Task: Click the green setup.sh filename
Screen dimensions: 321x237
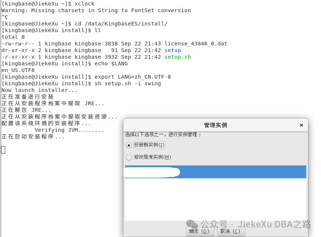Action: 177,57
